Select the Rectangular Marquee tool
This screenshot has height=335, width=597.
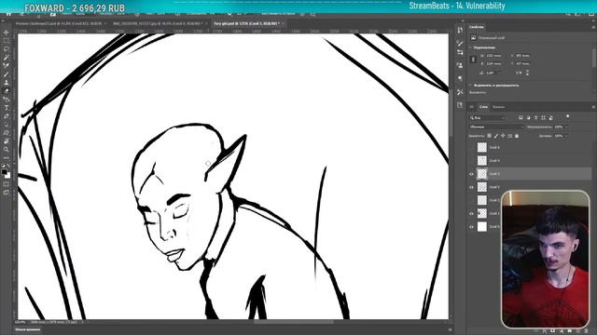pos(7,41)
